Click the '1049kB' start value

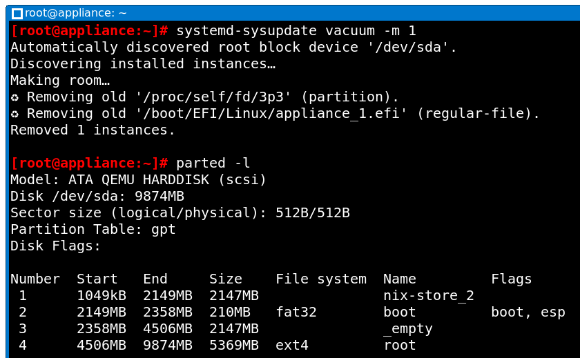[x=101, y=295]
